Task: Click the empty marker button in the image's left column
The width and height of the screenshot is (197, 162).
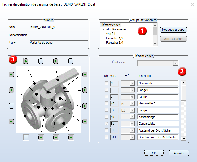Action: point(11,106)
